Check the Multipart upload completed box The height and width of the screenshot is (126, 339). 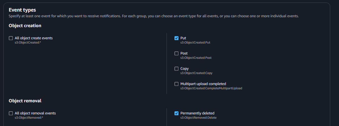pos(176,84)
